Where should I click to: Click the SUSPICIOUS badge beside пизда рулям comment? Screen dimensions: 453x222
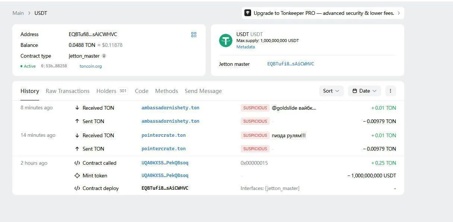click(x=255, y=135)
